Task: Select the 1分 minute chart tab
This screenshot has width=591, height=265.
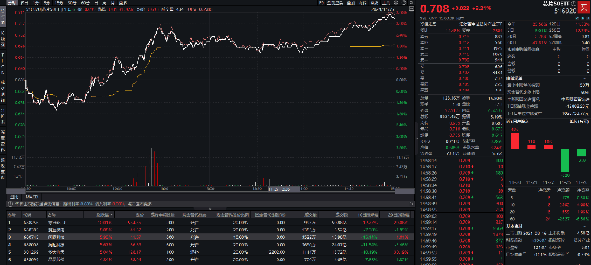Action: tap(36, 2)
